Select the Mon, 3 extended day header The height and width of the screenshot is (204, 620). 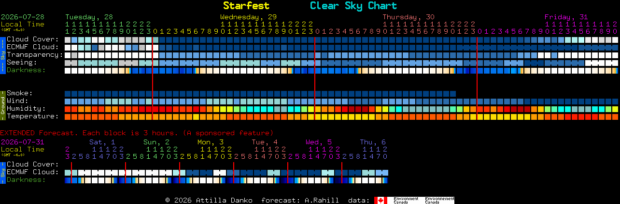click(211, 142)
